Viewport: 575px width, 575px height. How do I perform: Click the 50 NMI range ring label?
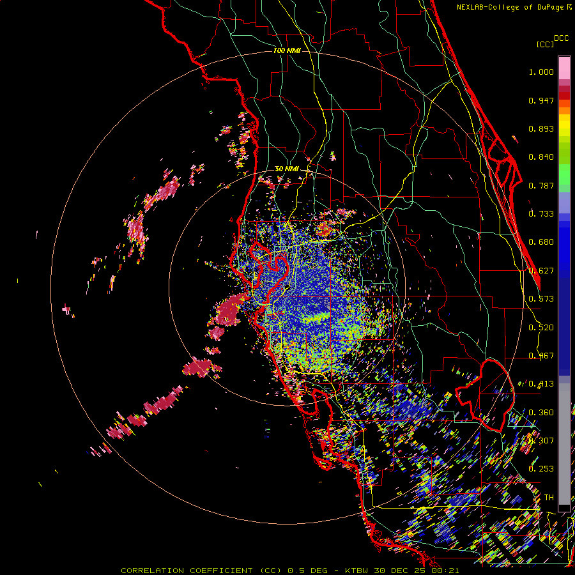click(287, 169)
